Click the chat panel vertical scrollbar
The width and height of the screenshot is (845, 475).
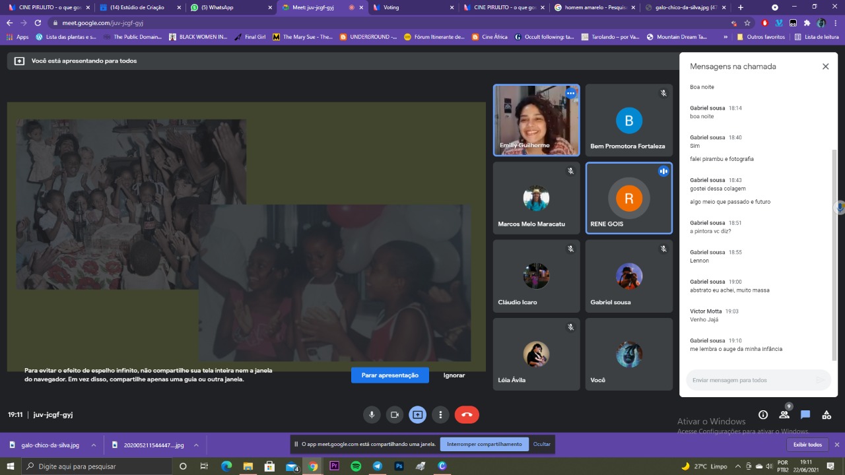tap(834, 251)
